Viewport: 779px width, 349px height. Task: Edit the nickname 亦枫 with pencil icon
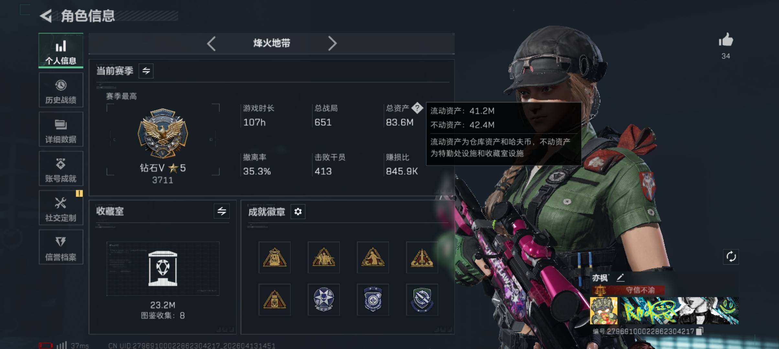pyautogui.click(x=620, y=277)
